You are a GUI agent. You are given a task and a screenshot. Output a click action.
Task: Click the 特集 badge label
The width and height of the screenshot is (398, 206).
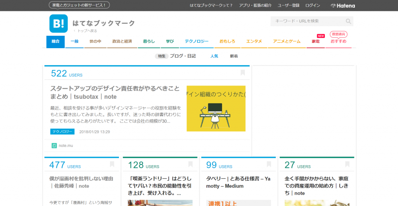pyautogui.click(x=162, y=56)
